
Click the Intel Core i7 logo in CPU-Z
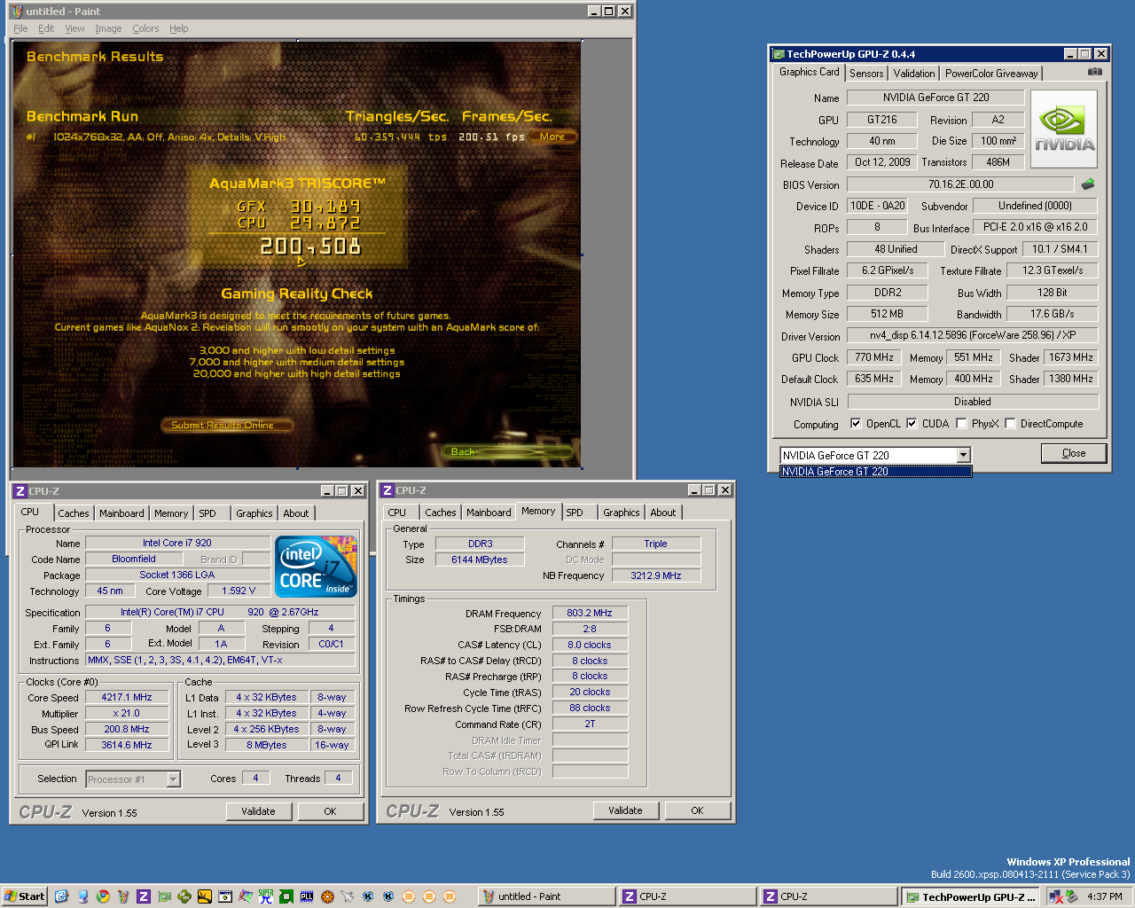316,565
